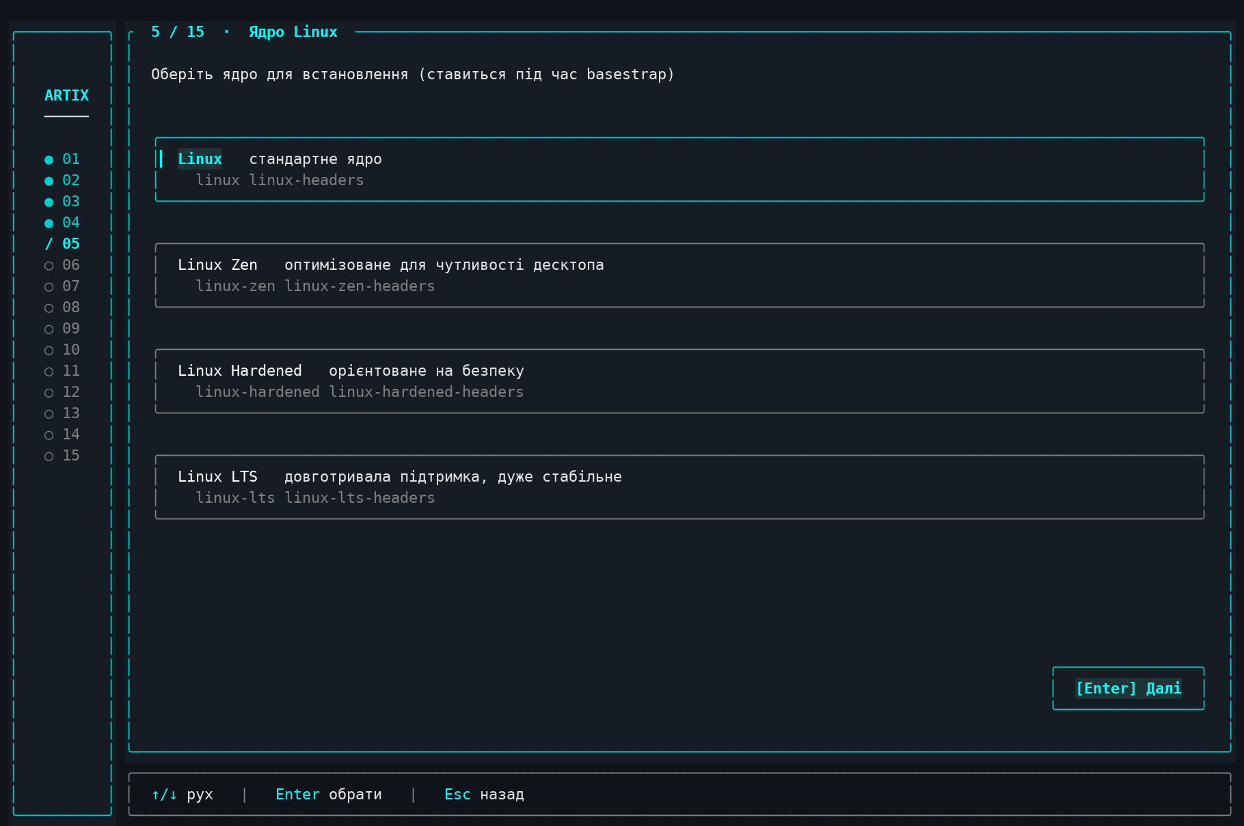1244x826 pixels.
Task: Go to completed step 04 in sidebar
Action: tap(62, 223)
